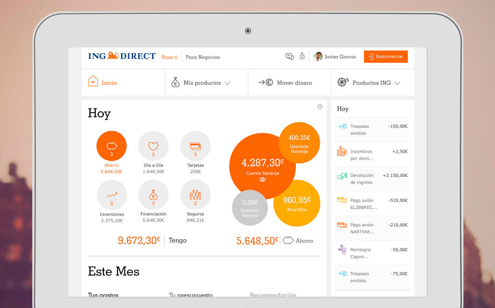Select the Cuenta Naranja balance bubble
The height and width of the screenshot is (308, 495).
coord(262,165)
